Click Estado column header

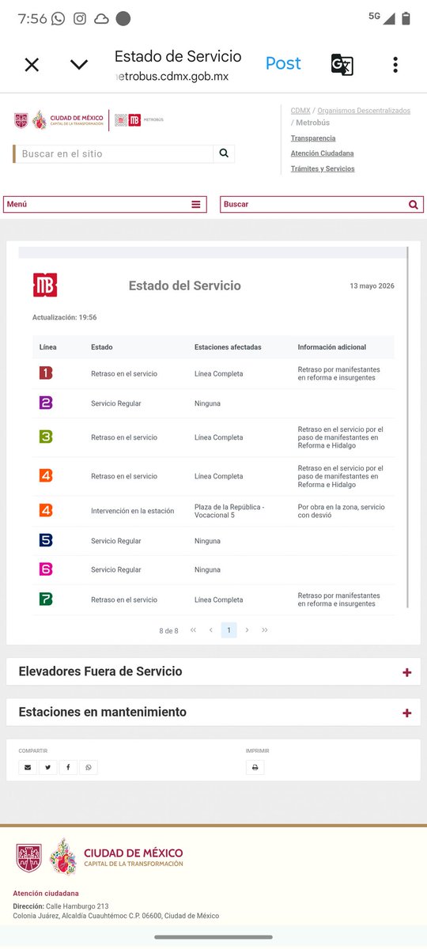(101, 347)
